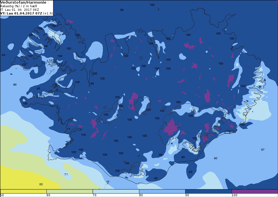The height and width of the screenshot is (197, 278).
Task: Select the 'VT: Lau 01.04.2017 07Z (+1 h)' line
Action: (x=26, y=13)
